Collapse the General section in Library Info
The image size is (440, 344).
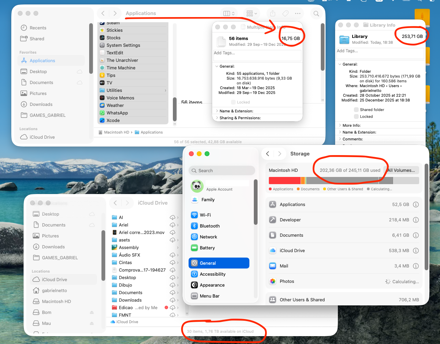coord(340,64)
